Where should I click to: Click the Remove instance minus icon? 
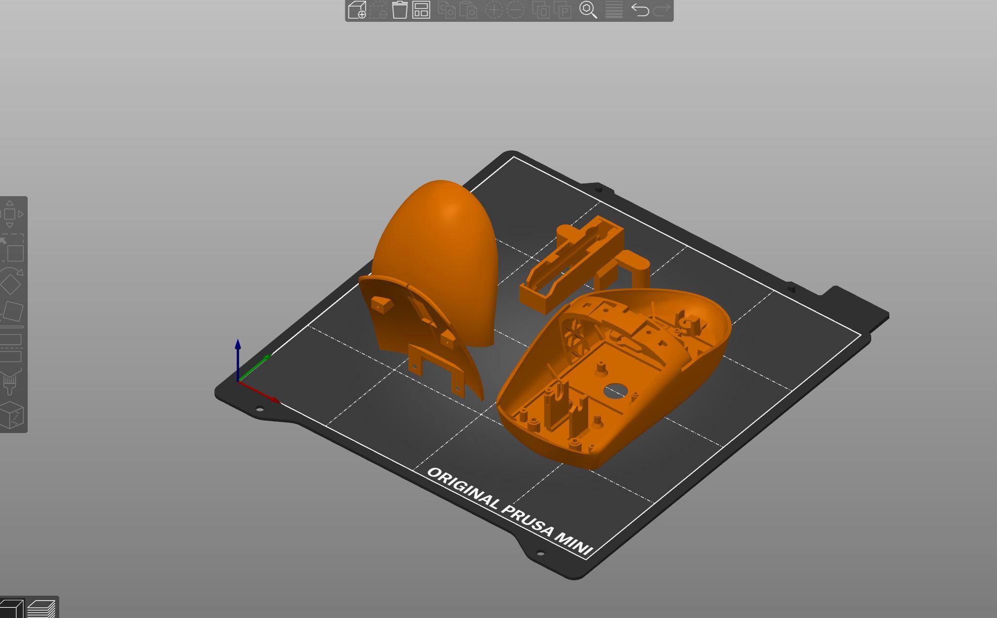pyautogui.click(x=515, y=10)
